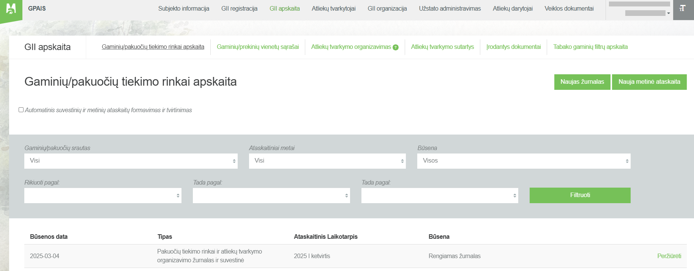Screen dimensions: 694x271
Task: Expand the Rikiuoti pagal sort dropdown
Action: (103, 196)
